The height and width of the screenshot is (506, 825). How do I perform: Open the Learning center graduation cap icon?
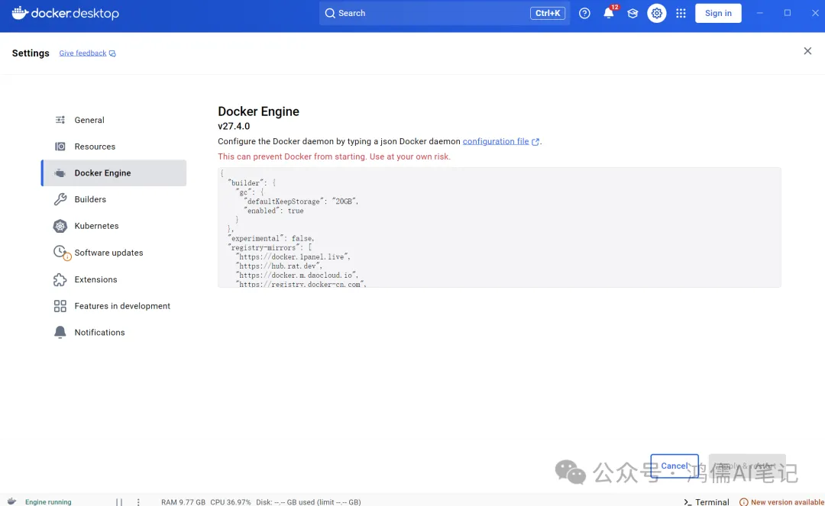[632, 13]
